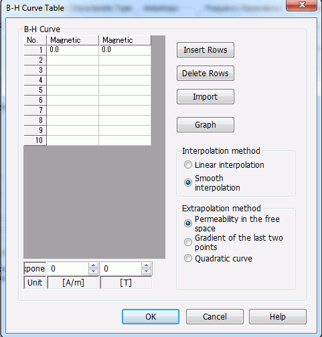Import B-H curve data
The height and width of the screenshot is (337, 322).
tap(206, 97)
